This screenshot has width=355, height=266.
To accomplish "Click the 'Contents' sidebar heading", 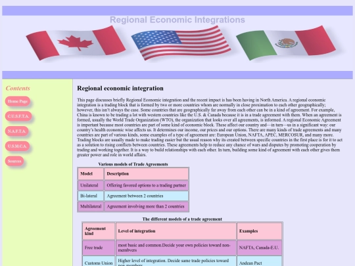I will [18, 88].
